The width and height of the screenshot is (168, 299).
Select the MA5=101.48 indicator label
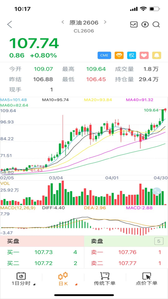(14, 100)
